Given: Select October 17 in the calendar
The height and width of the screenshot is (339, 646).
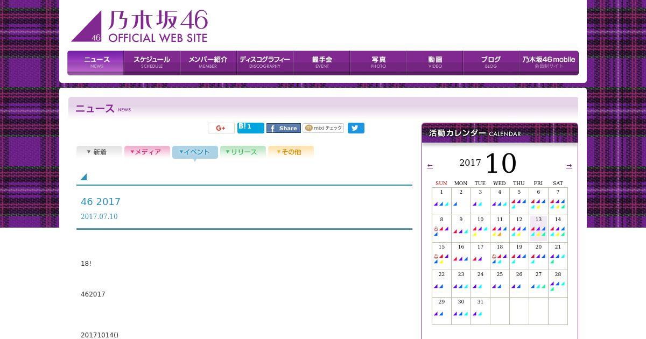Looking at the screenshot, I should point(480,256).
